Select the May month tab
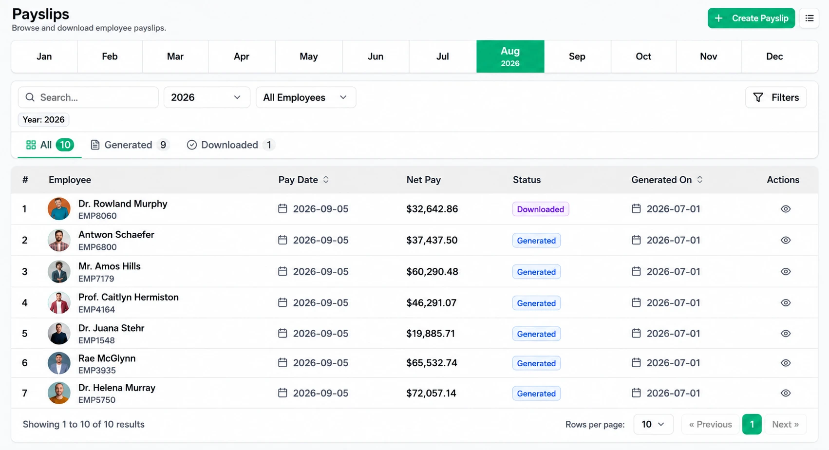This screenshot has height=450, width=829. click(309, 56)
